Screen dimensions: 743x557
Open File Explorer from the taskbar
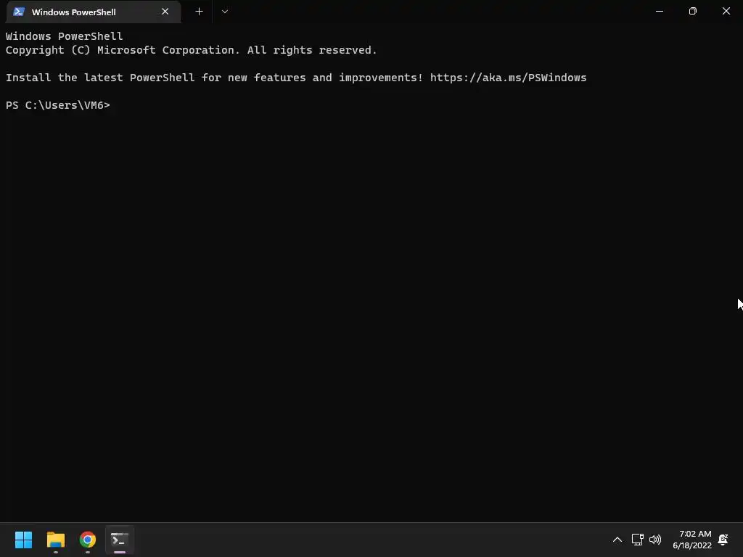[x=56, y=540]
